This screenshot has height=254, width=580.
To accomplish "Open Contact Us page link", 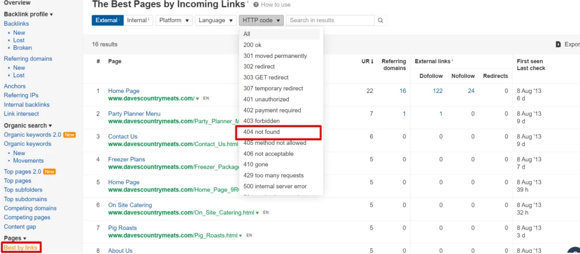I will coord(123,136).
